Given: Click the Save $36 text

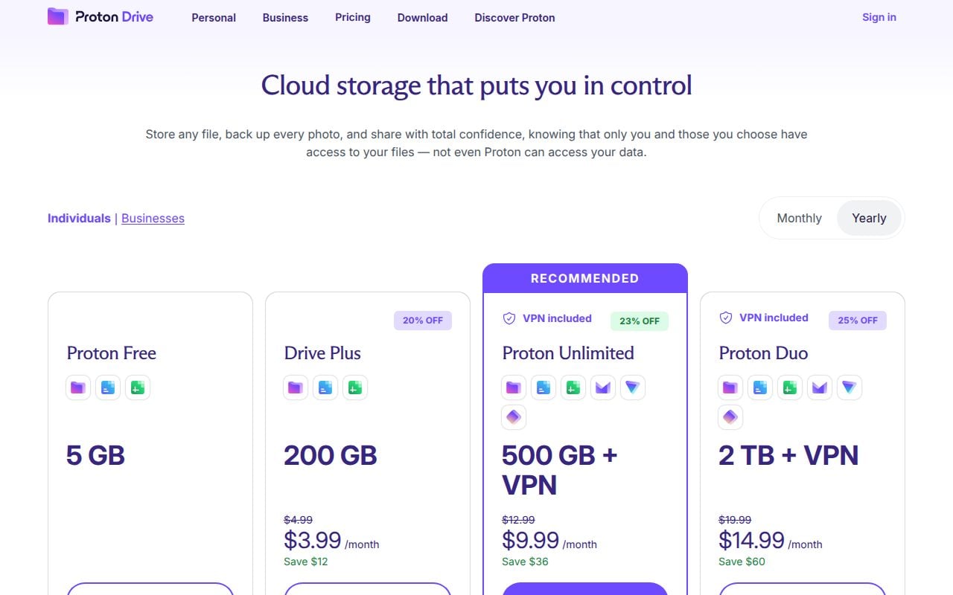Looking at the screenshot, I should click(x=525, y=562).
